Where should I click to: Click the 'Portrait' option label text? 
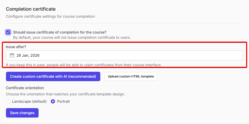[x=63, y=101]
